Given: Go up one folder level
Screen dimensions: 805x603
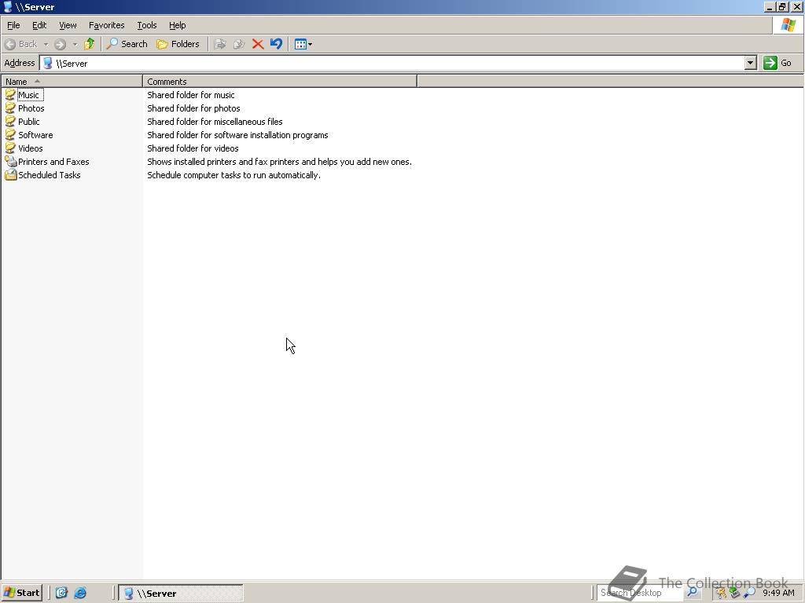Looking at the screenshot, I should point(90,44).
